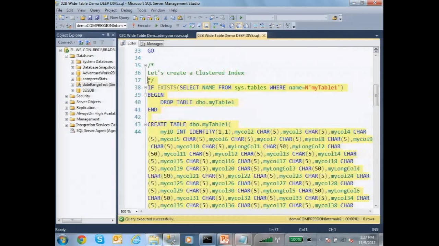The width and height of the screenshot is (439, 246).
Task: Click Specify Values for Template Parameters icon
Action: coord(288,26)
